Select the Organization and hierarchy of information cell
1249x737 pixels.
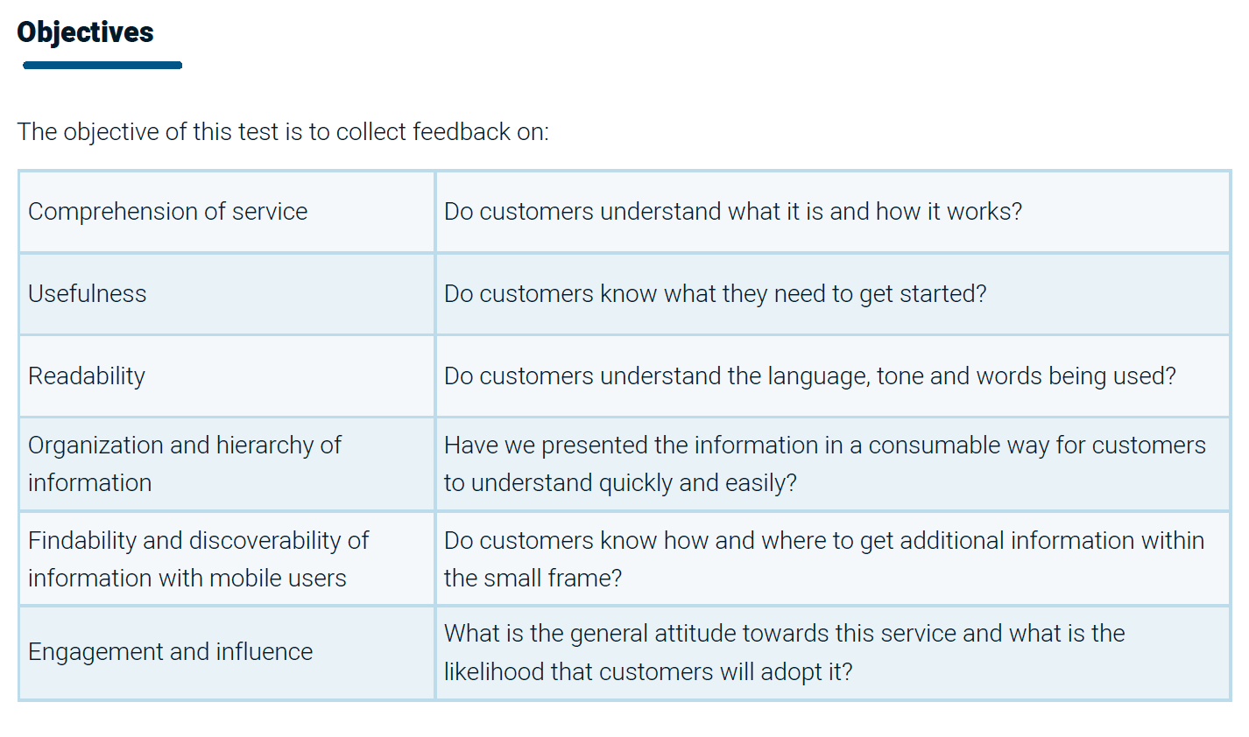(184, 464)
